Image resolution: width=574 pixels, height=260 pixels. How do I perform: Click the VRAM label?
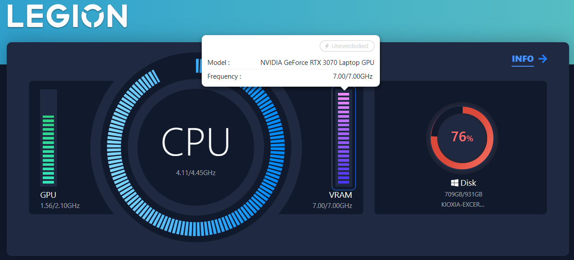point(340,195)
